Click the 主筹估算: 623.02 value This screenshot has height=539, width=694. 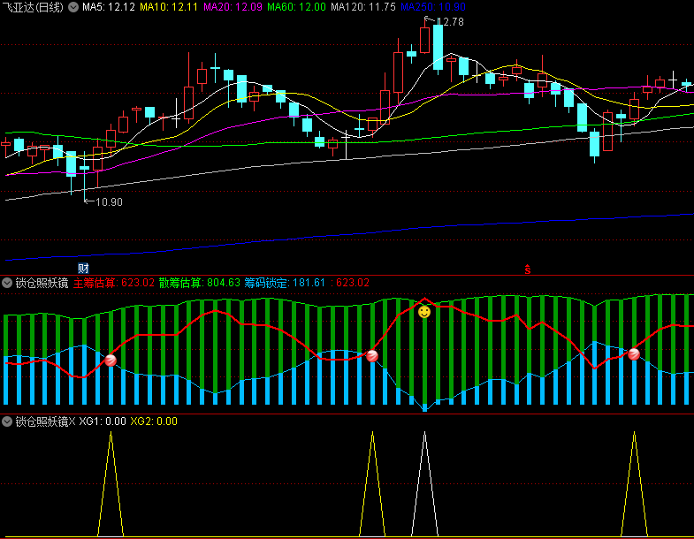pos(114,283)
